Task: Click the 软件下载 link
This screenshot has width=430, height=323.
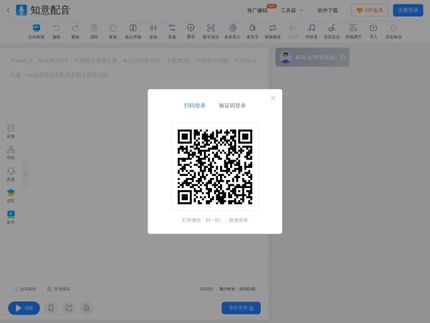Action: pos(328,11)
